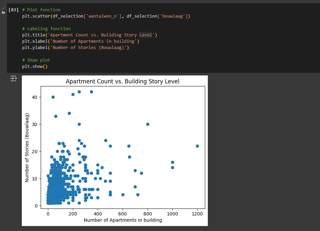Click the chart title 'Apartment Count vs. Building Story Level'
The width and height of the screenshot is (320, 231).
point(122,81)
